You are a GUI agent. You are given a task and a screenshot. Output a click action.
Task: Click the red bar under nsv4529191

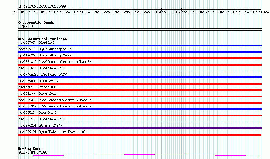click(x=140, y=135)
